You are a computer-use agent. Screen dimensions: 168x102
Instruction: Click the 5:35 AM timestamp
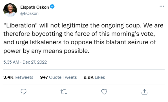click(x=11, y=62)
